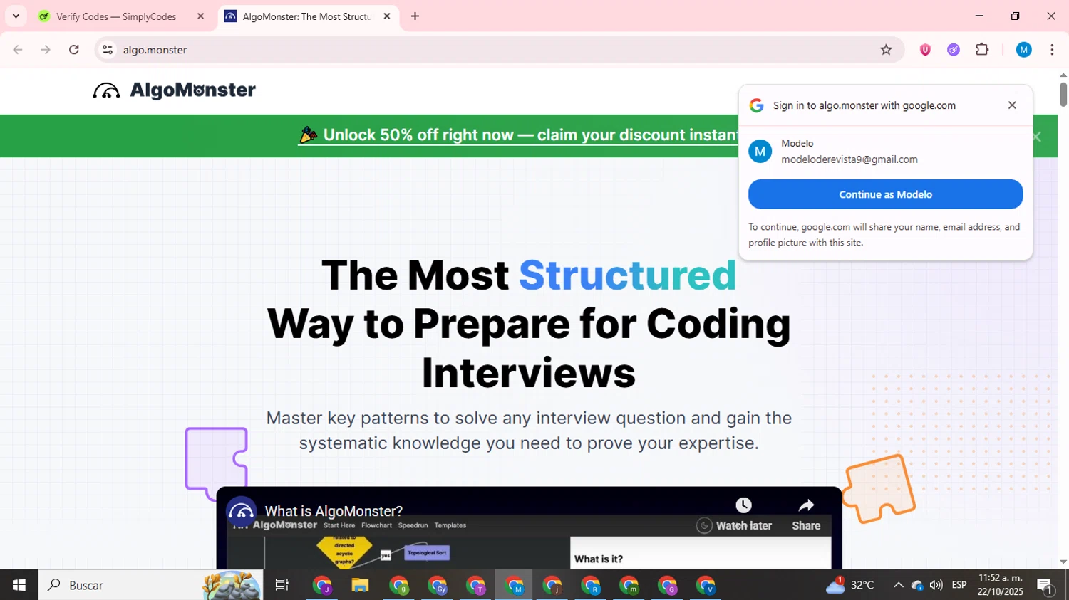Close the AlgoMonster tab
This screenshot has height=600, width=1069.
[x=387, y=16]
